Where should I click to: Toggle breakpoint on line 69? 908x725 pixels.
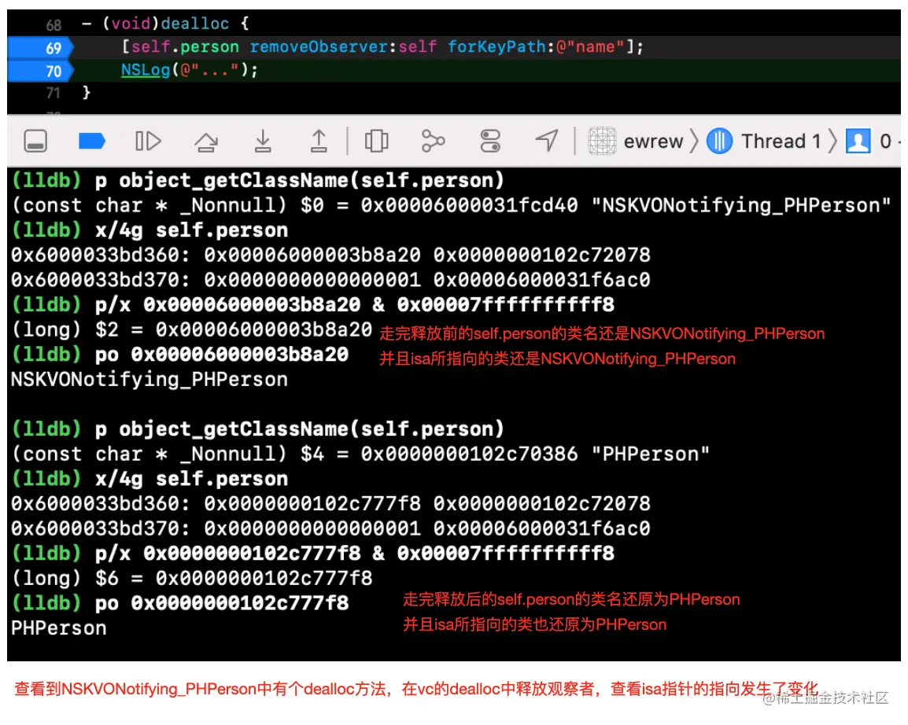(x=41, y=47)
